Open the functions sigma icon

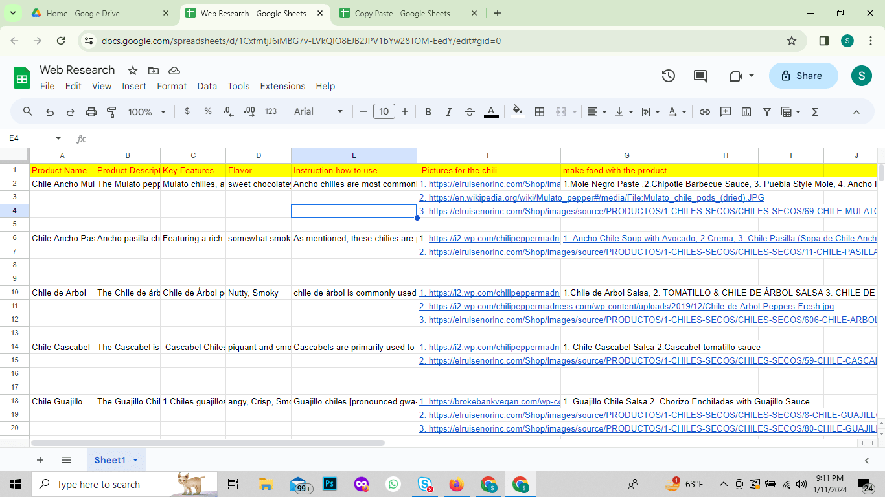tap(815, 112)
